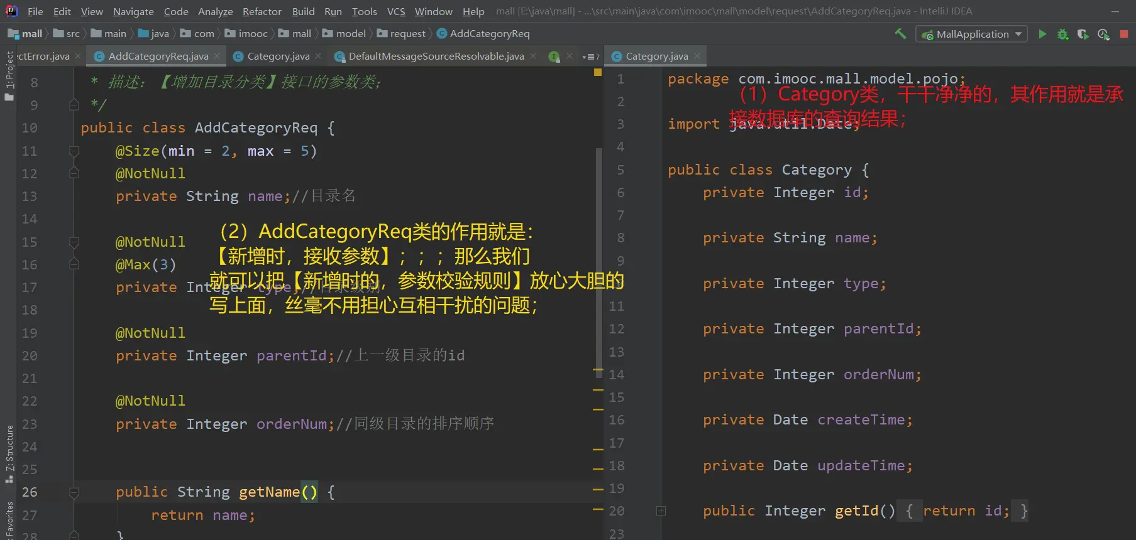
Task: Click the request folder breadcrumb
Action: (407, 34)
